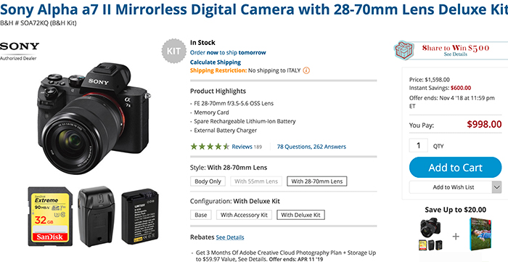Click the Rebates See Details link
This screenshot has height=262, width=508.
(x=230, y=237)
